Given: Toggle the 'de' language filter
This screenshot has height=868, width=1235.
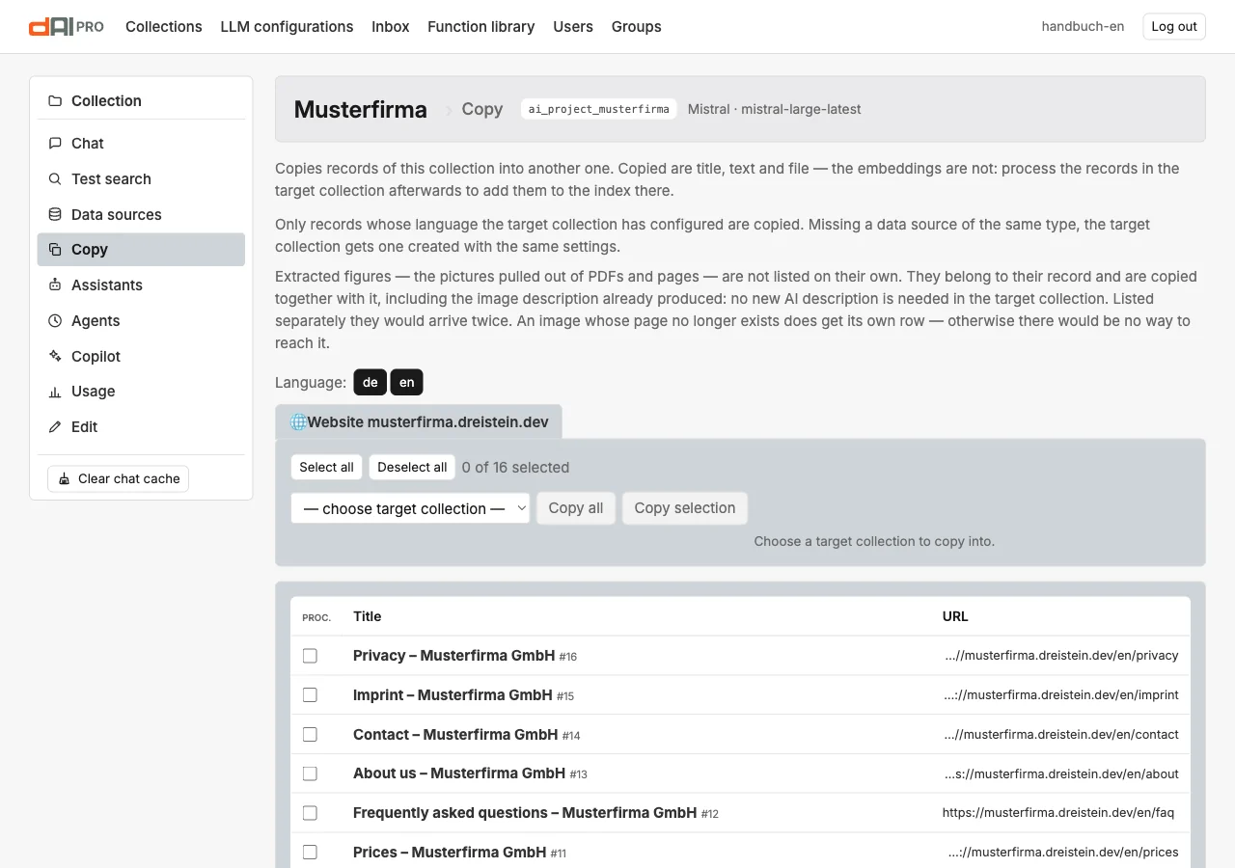Looking at the screenshot, I should 370,383.
